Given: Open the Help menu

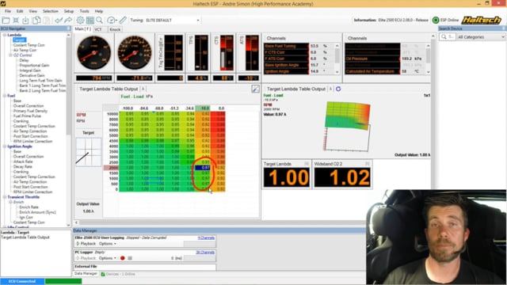Looking at the screenshot, I should (x=98, y=11).
